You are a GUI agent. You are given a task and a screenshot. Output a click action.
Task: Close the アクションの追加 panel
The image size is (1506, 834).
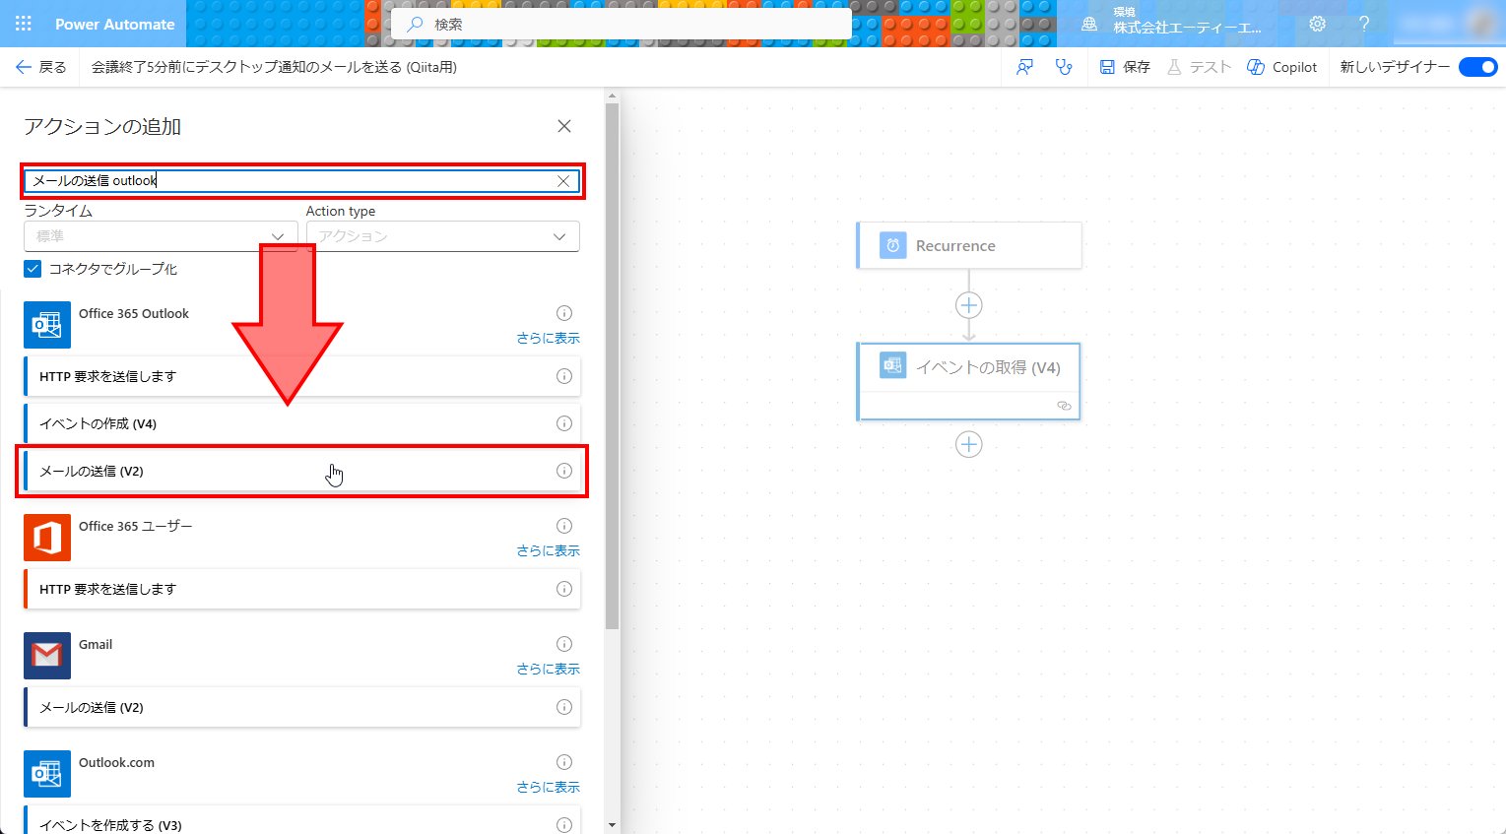click(x=564, y=126)
